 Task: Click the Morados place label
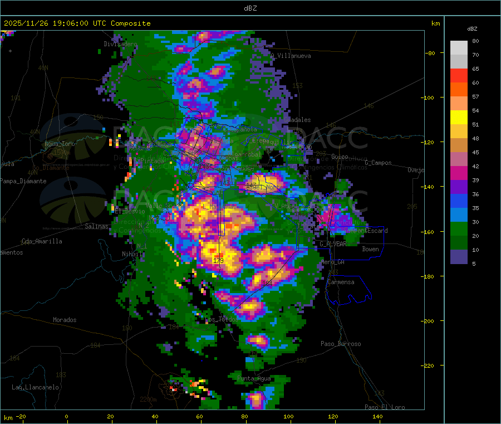pos(65,320)
